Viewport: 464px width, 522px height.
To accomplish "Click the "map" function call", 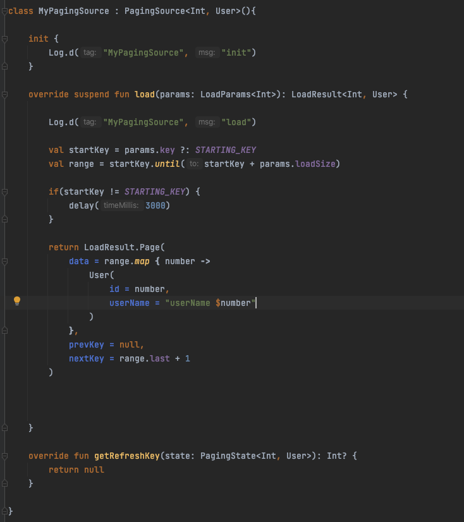I will 142,262.
